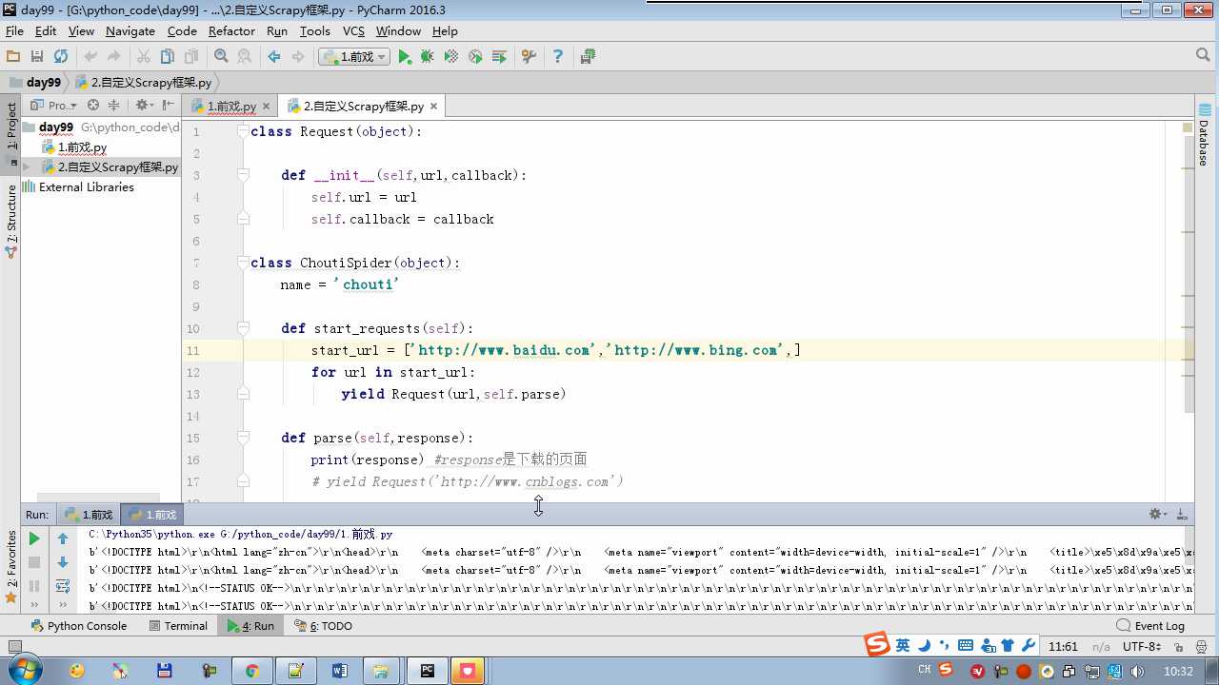
Task: Collapse the start_requests method fold marker
Action: (243, 328)
